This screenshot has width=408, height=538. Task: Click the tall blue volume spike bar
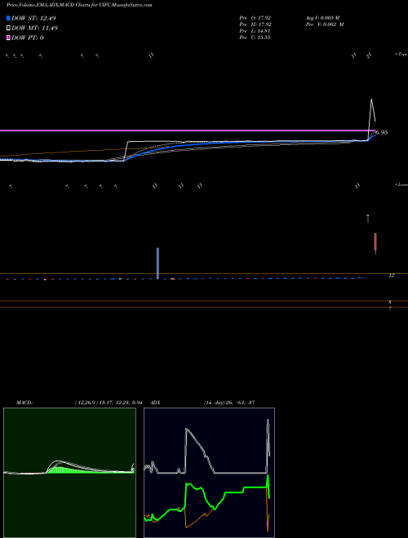157,263
